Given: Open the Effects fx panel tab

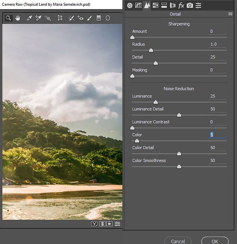Looking at the screenshot, I should pos(181,5).
